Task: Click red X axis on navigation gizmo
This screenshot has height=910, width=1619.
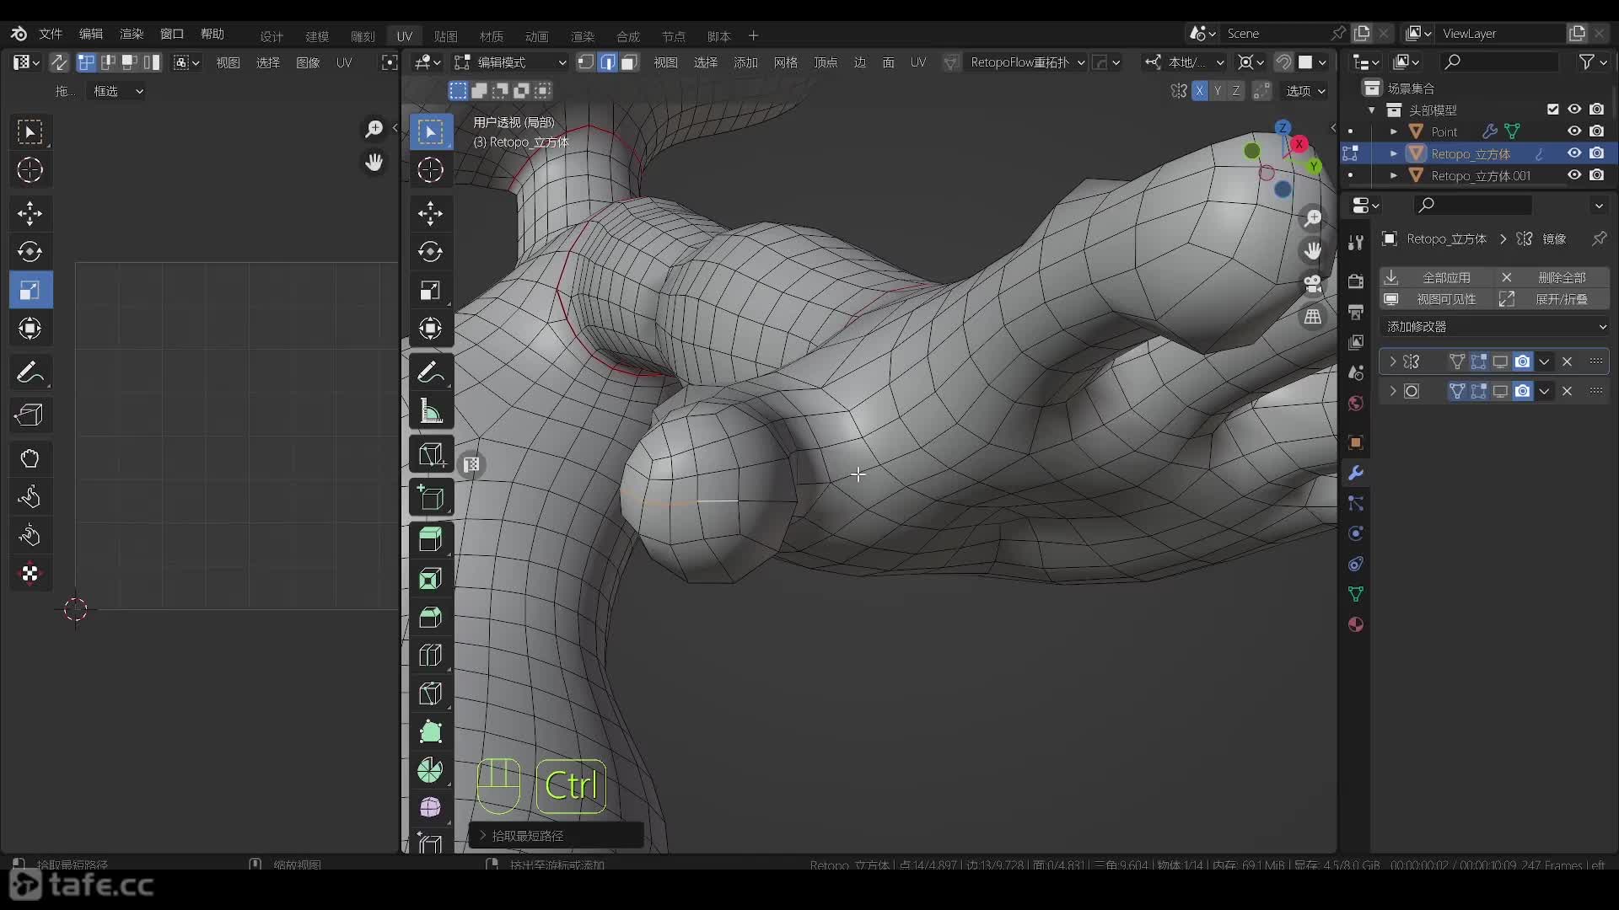Action: 1299,144
